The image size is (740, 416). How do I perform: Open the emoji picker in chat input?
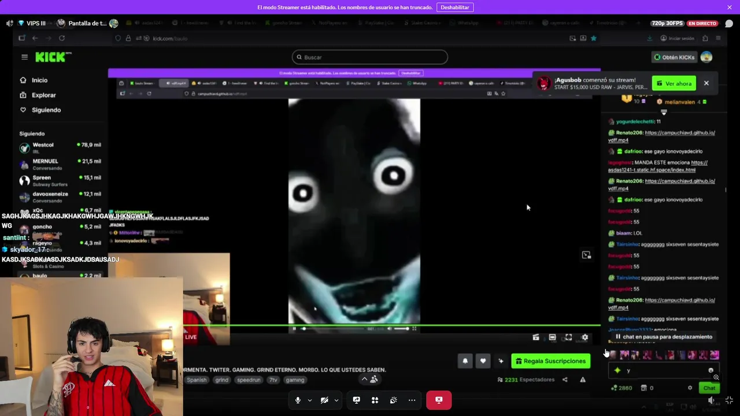pyautogui.click(x=711, y=370)
